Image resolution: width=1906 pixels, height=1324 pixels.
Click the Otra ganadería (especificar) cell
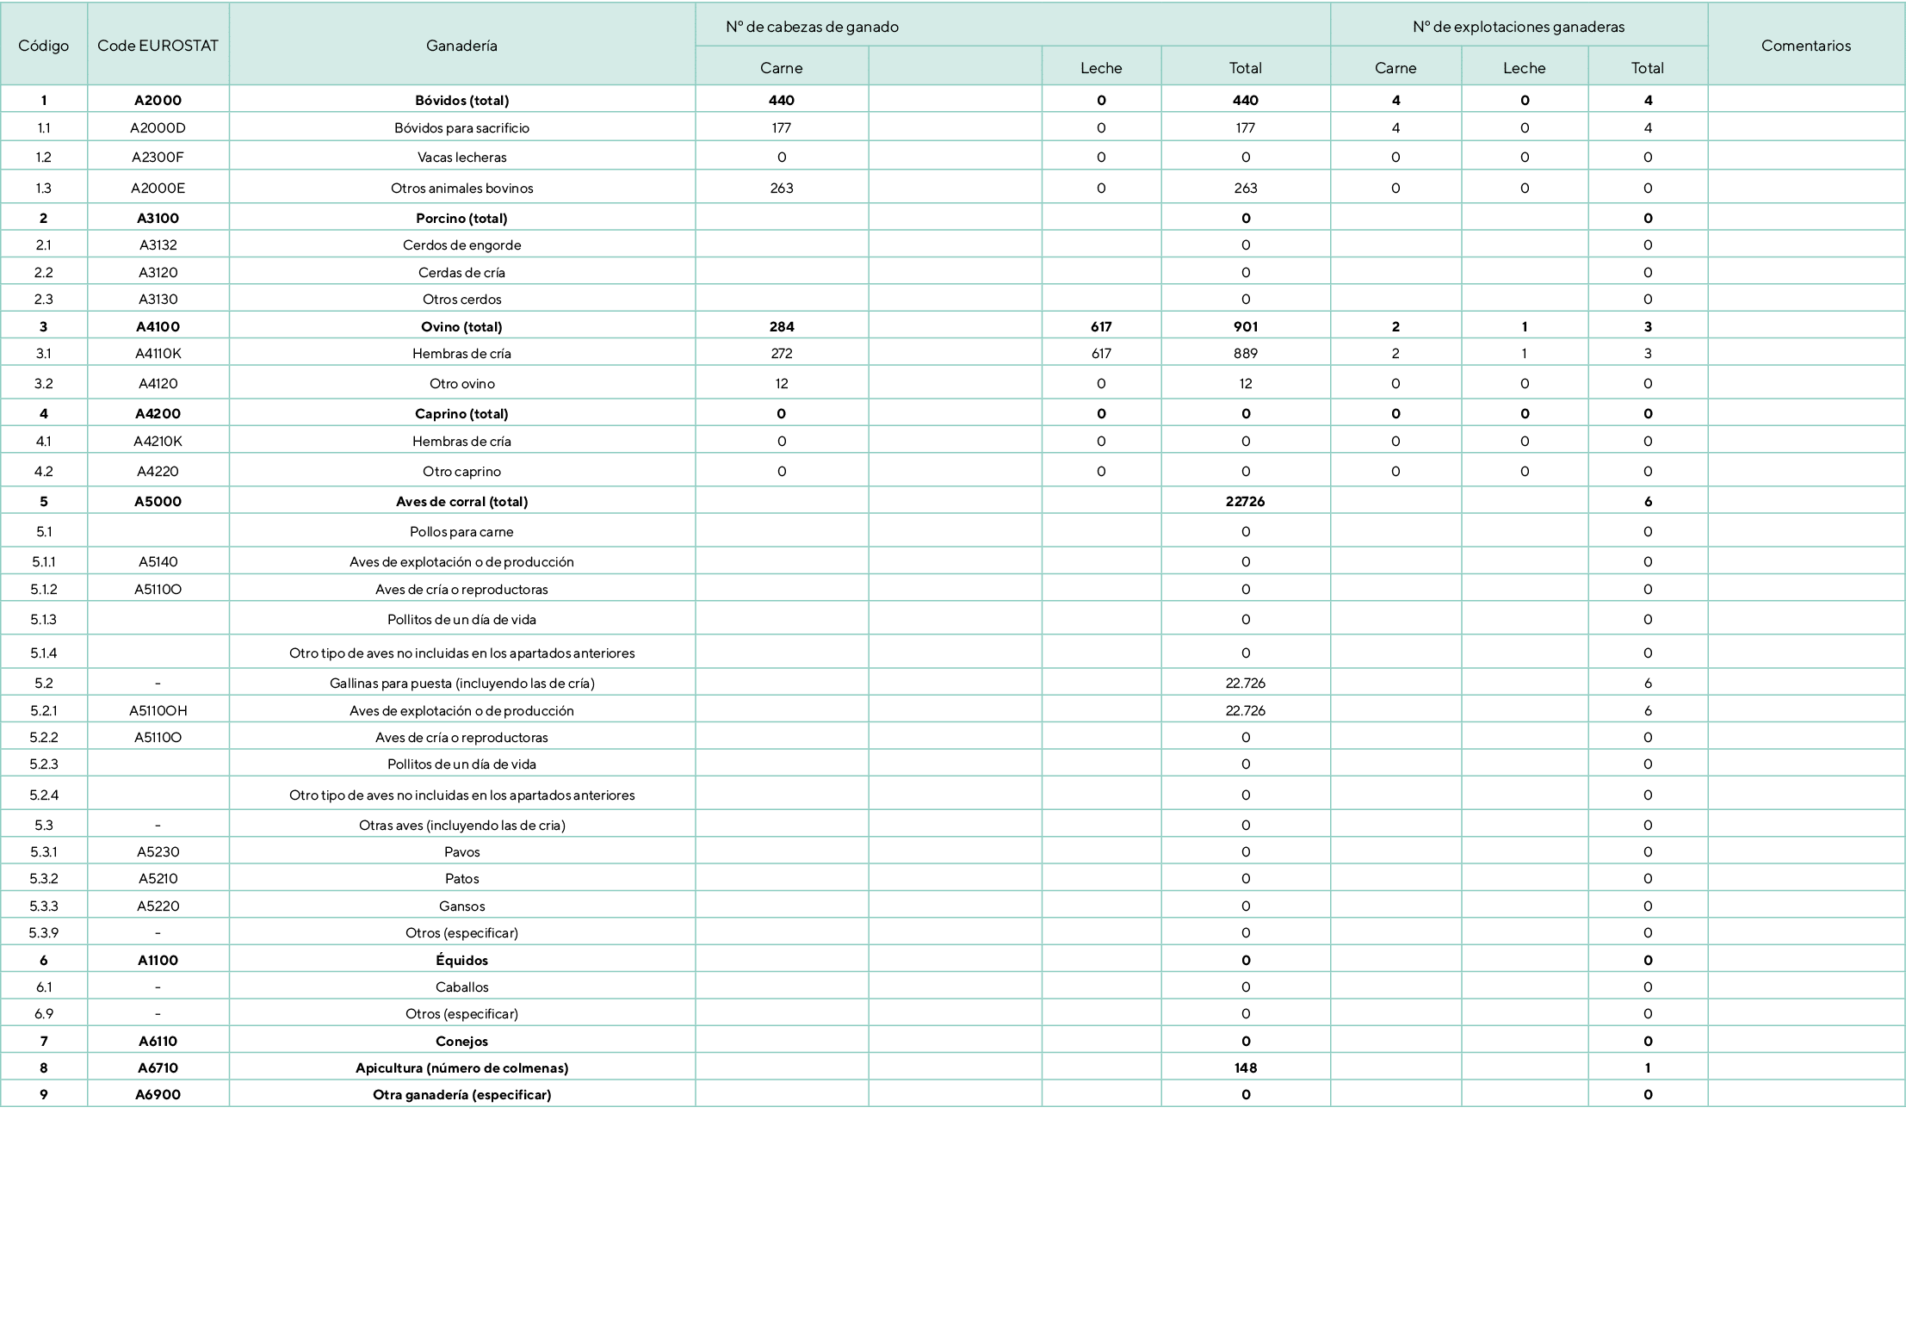click(461, 1094)
